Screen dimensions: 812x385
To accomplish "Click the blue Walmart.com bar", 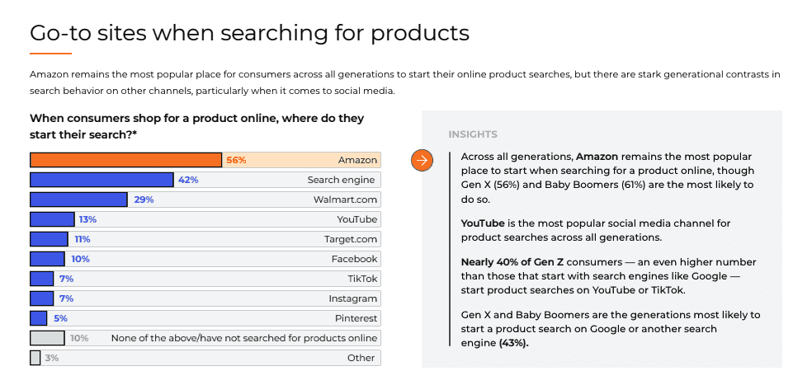I will 78,200.
